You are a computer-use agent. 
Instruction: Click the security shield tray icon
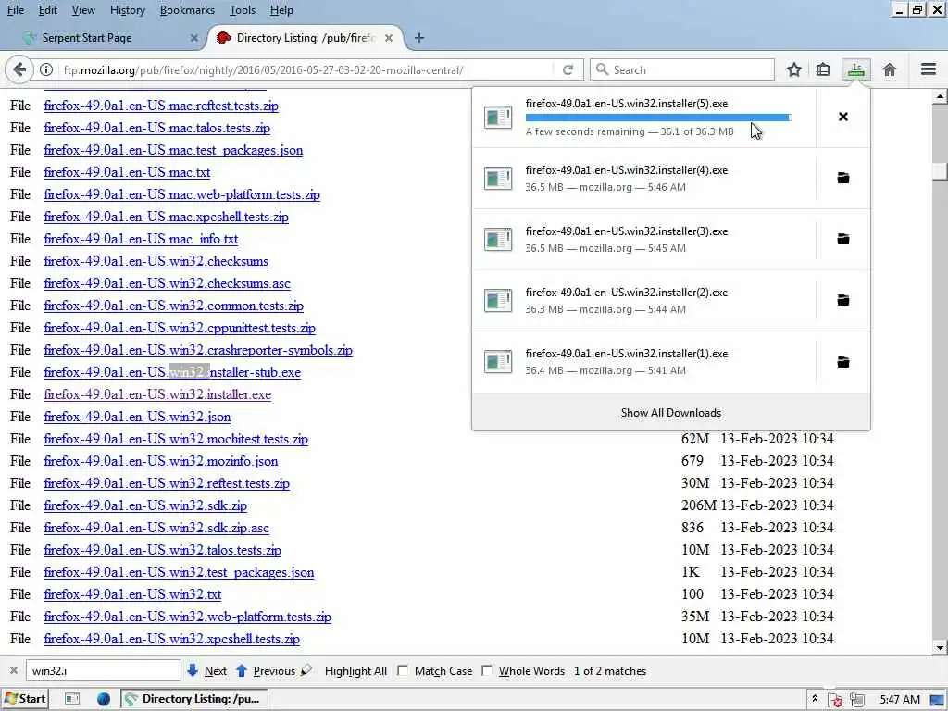836,700
